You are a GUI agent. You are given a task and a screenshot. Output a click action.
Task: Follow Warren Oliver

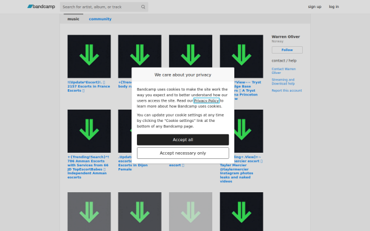[x=287, y=50]
